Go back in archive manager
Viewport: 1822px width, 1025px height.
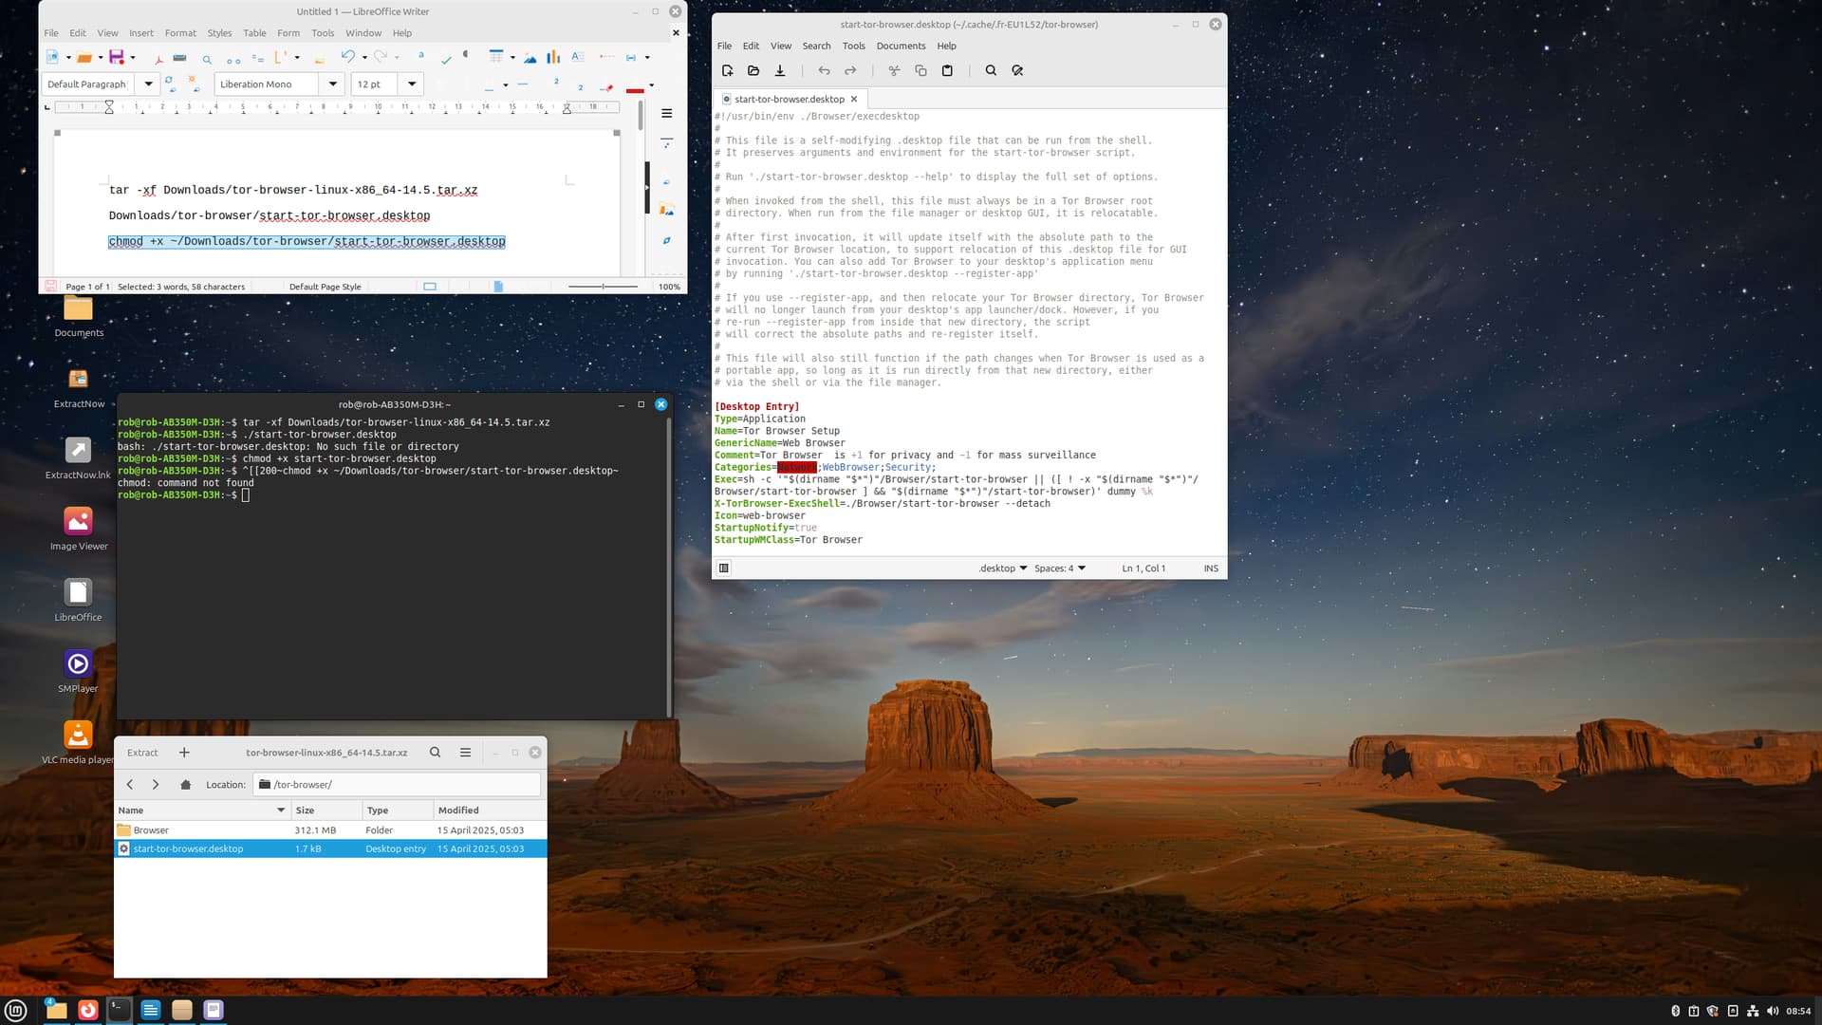tap(130, 785)
